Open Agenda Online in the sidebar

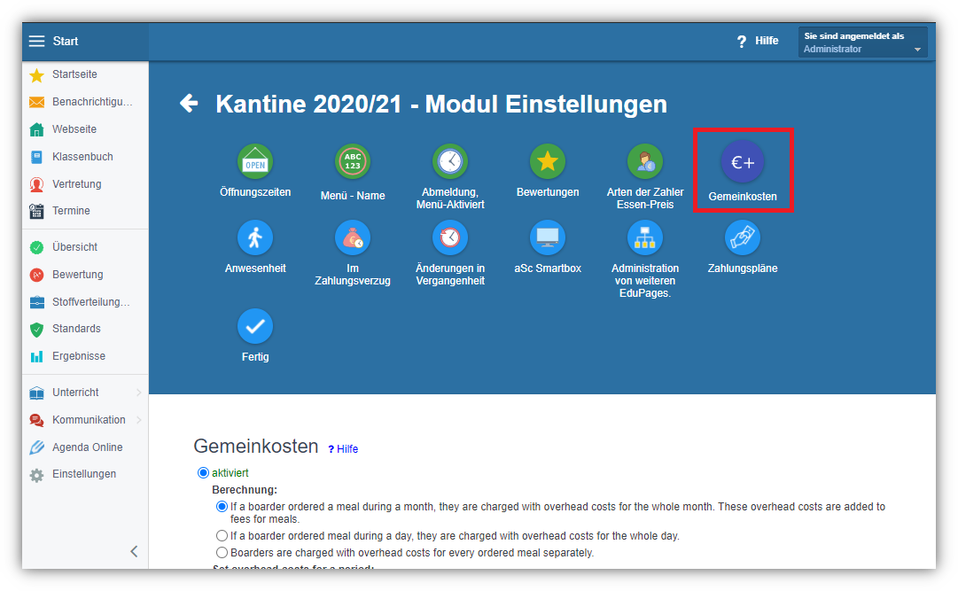[88, 447]
